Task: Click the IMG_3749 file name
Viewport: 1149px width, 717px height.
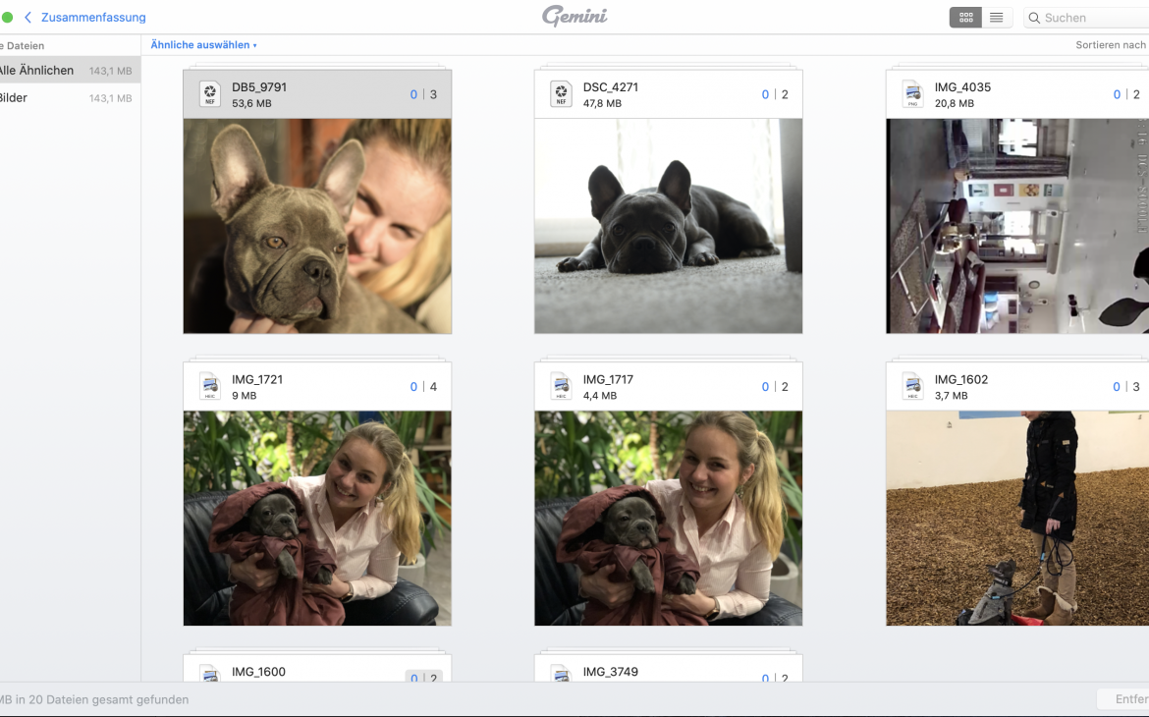Action: pos(611,672)
